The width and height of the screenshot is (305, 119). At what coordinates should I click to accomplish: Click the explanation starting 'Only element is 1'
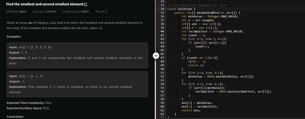(x=70, y=89)
